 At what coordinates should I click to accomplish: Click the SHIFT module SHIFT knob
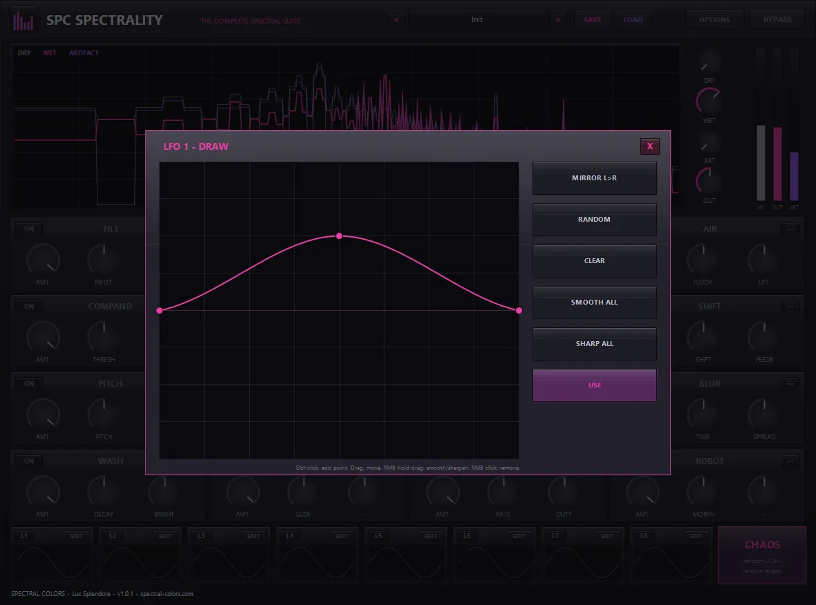click(703, 337)
